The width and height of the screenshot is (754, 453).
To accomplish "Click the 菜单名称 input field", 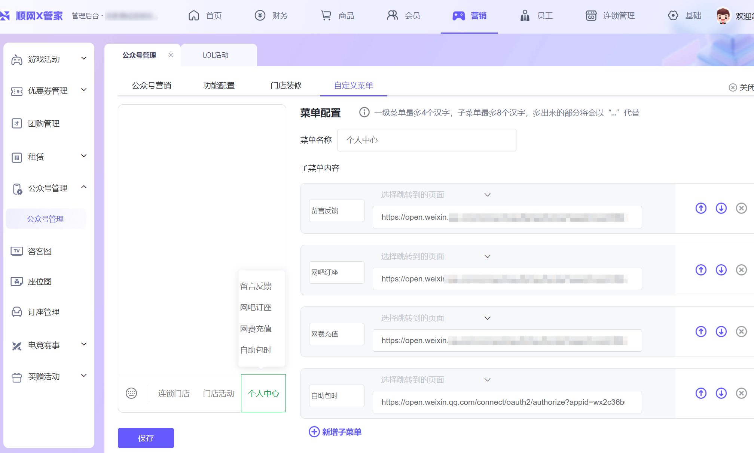I will (x=427, y=140).
